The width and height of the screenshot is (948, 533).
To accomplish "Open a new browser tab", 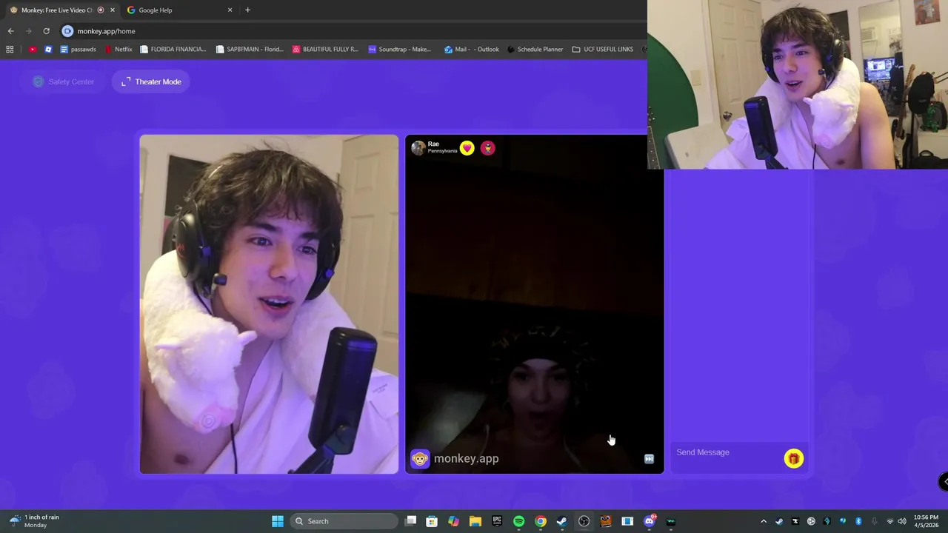I will pyautogui.click(x=247, y=10).
